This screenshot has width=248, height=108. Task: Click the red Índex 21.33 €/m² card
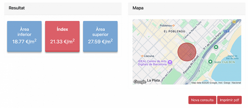pos(62,36)
